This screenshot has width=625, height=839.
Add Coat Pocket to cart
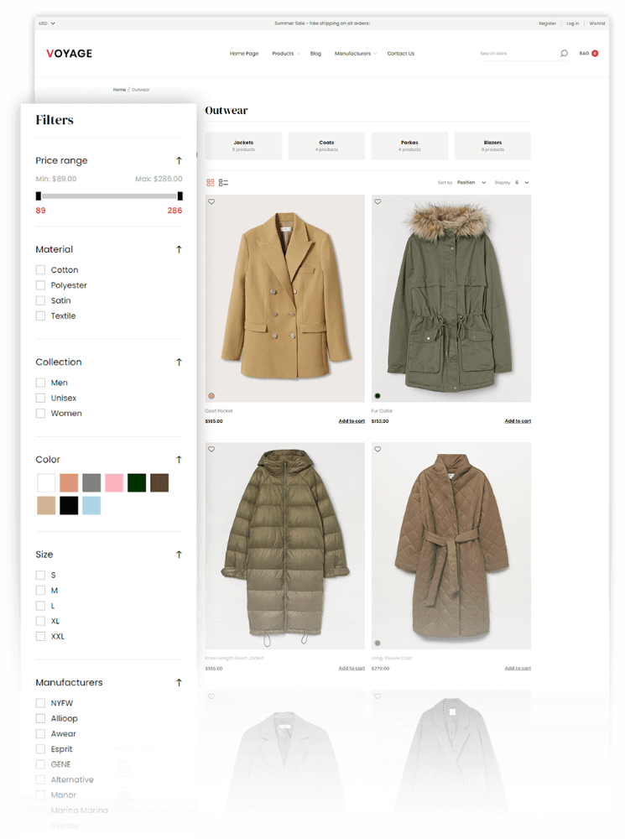click(352, 421)
